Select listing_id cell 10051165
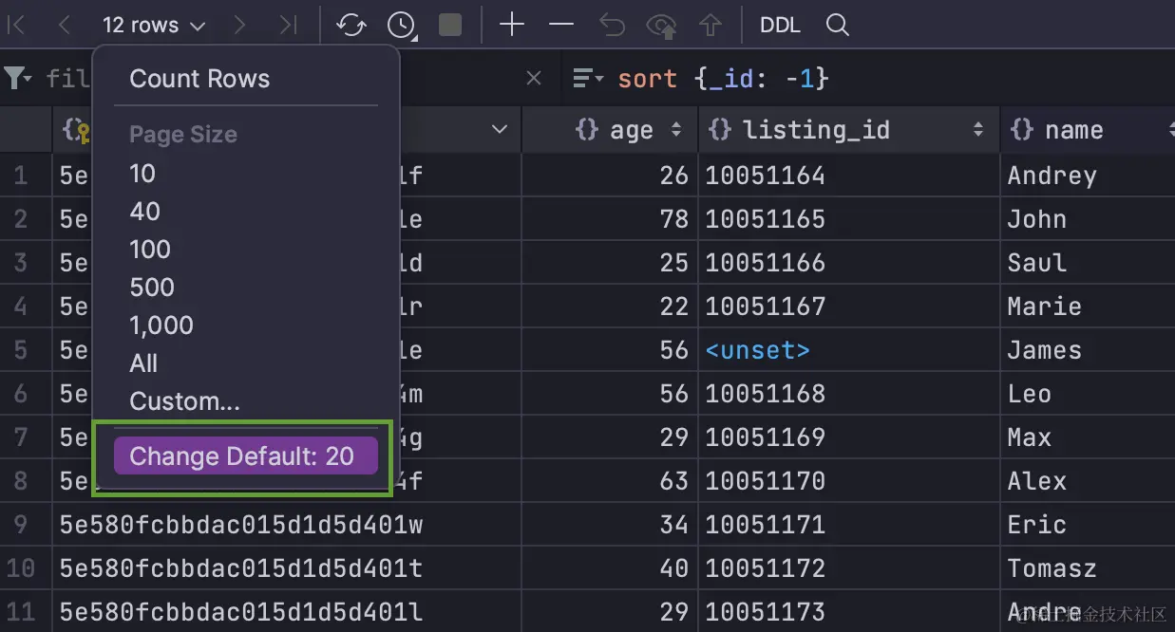 (849, 219)
